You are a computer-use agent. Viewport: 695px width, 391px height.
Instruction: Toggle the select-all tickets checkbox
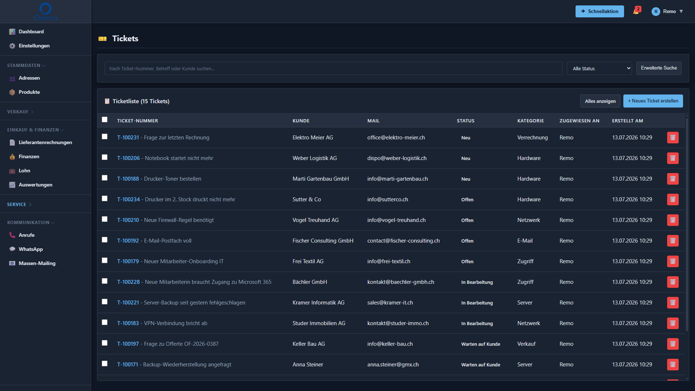click(105, 119)
